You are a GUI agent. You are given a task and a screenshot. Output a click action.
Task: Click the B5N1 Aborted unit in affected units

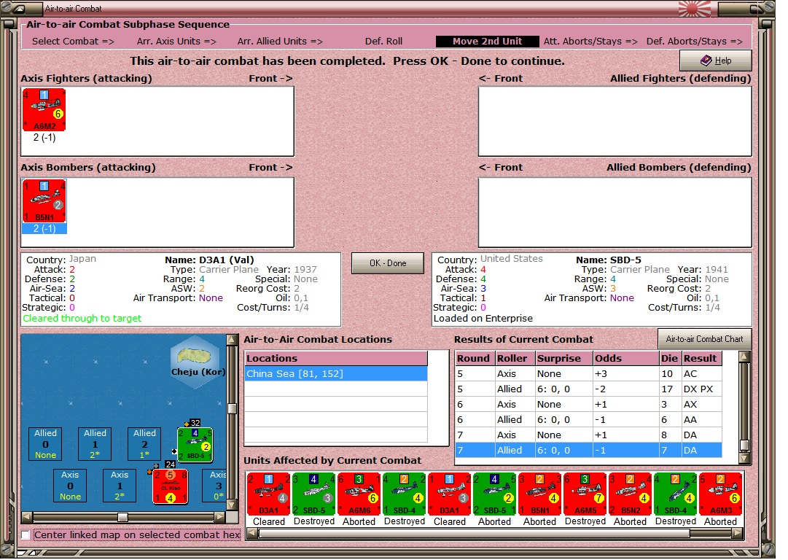click(539, 494)
